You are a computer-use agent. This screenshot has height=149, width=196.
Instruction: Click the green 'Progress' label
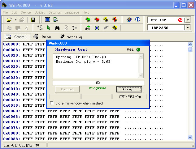(98, 88)
